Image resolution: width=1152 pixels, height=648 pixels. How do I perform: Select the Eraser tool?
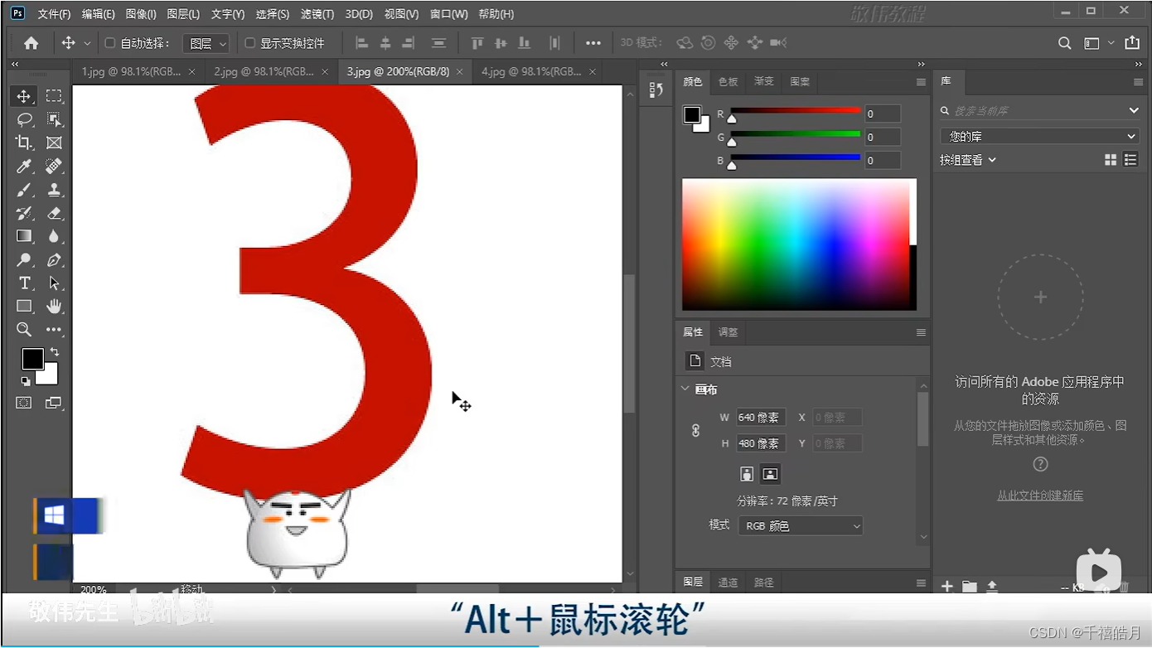point(54,213)
